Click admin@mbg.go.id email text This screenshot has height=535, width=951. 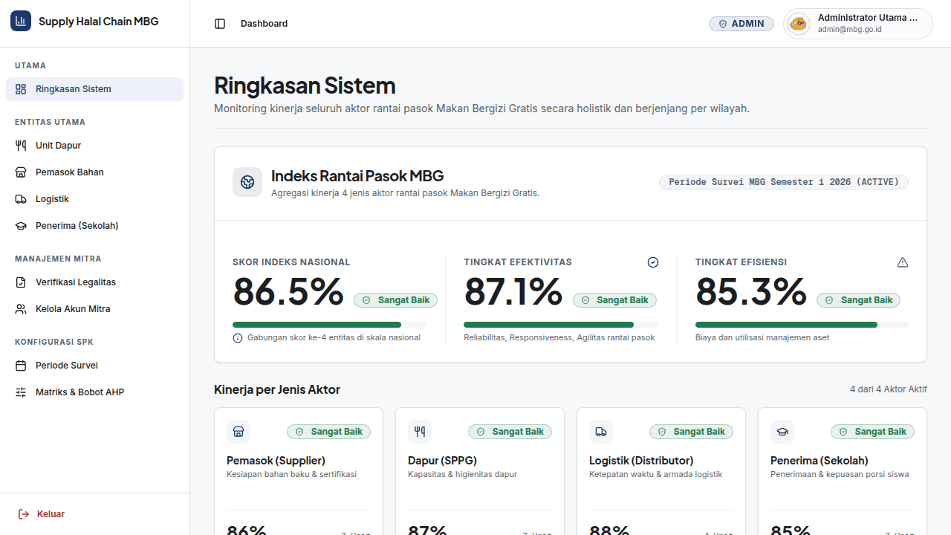tap(850, 30)
